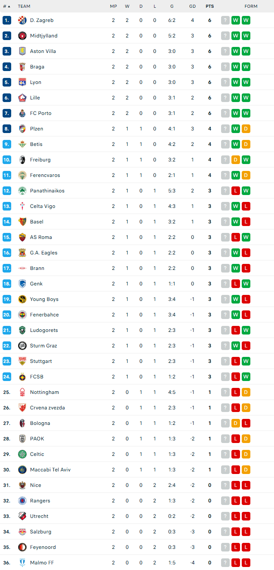Viewport: 274px width, 570px height.
Task: Click the AS Roma team badge
Action: (22, 237)
